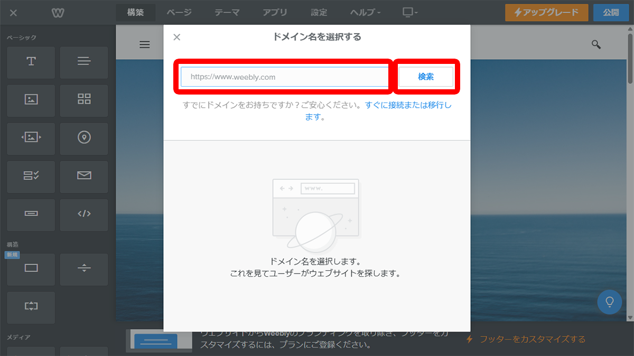
Task: Expand the ヘルプ dropdown menu
Action: 365,12
